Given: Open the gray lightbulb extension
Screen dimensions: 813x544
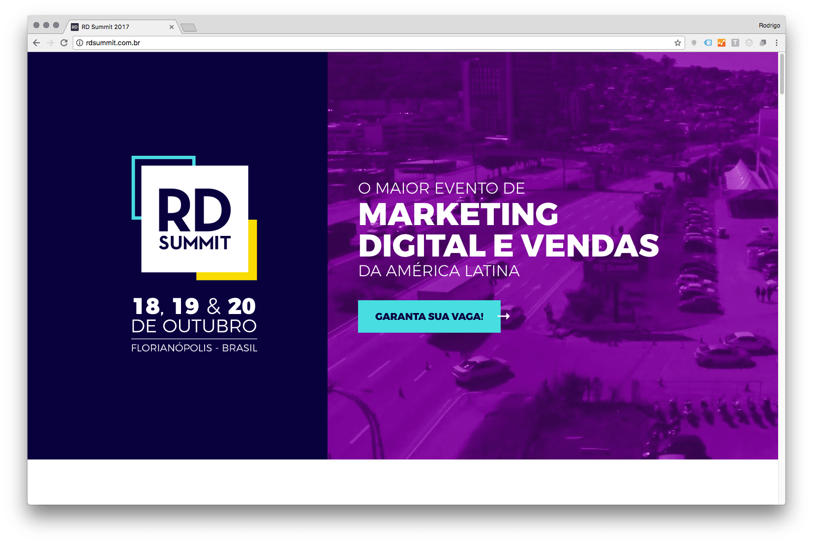Looking at the screenshot, I should (694, 43).
